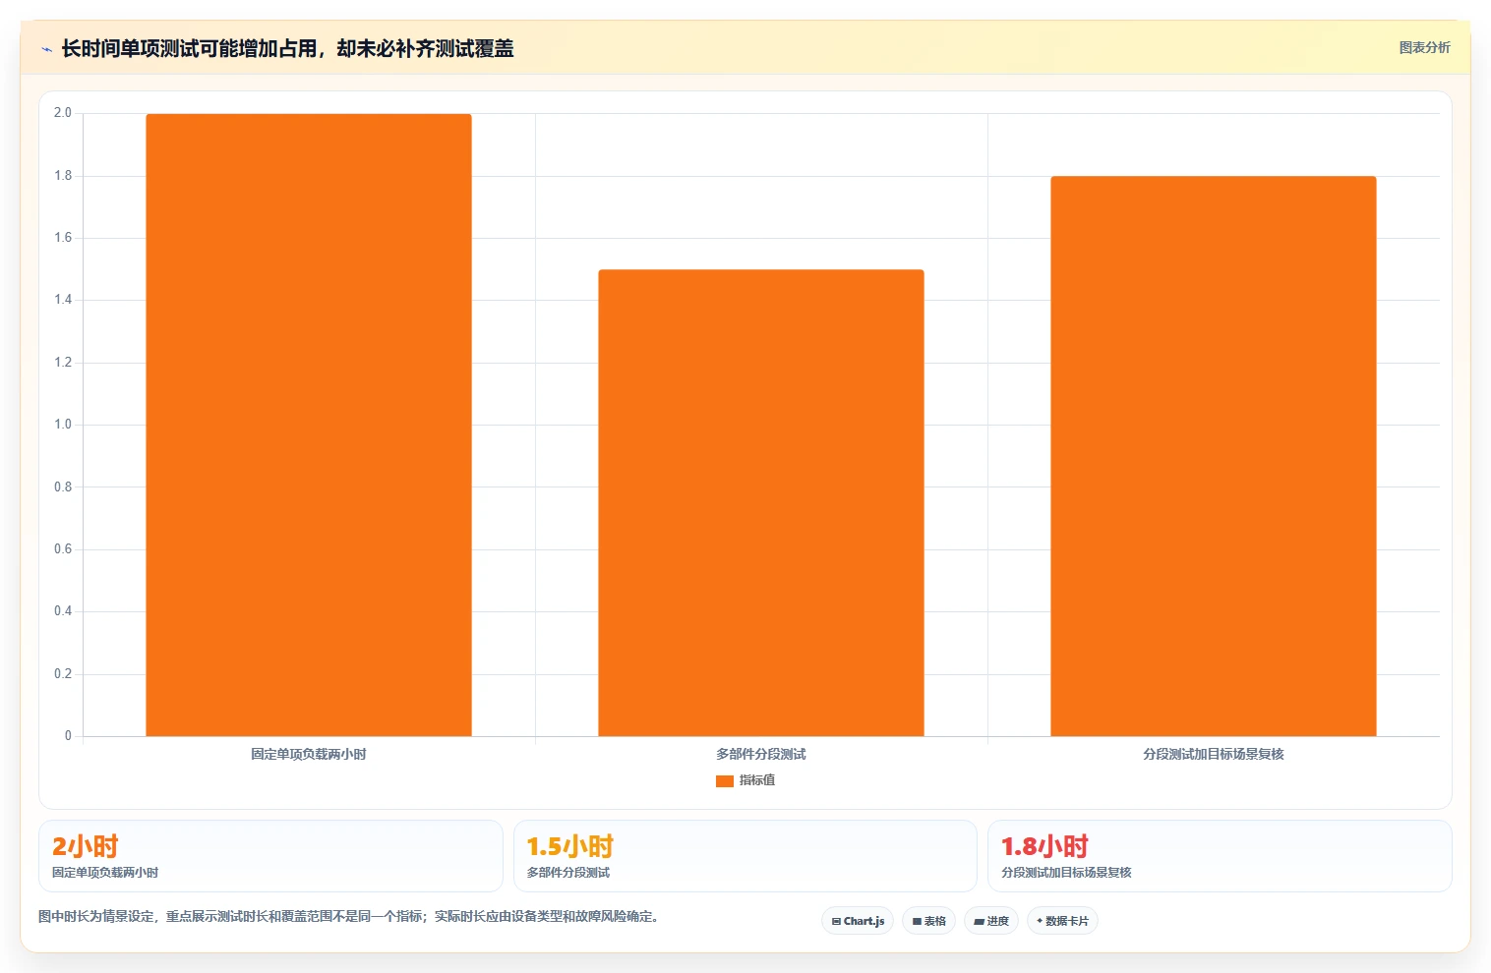This screenshot has width=1491, height=973.
Task: Click the 1.4 y-axis tick label
Action: tap(63, 300)
